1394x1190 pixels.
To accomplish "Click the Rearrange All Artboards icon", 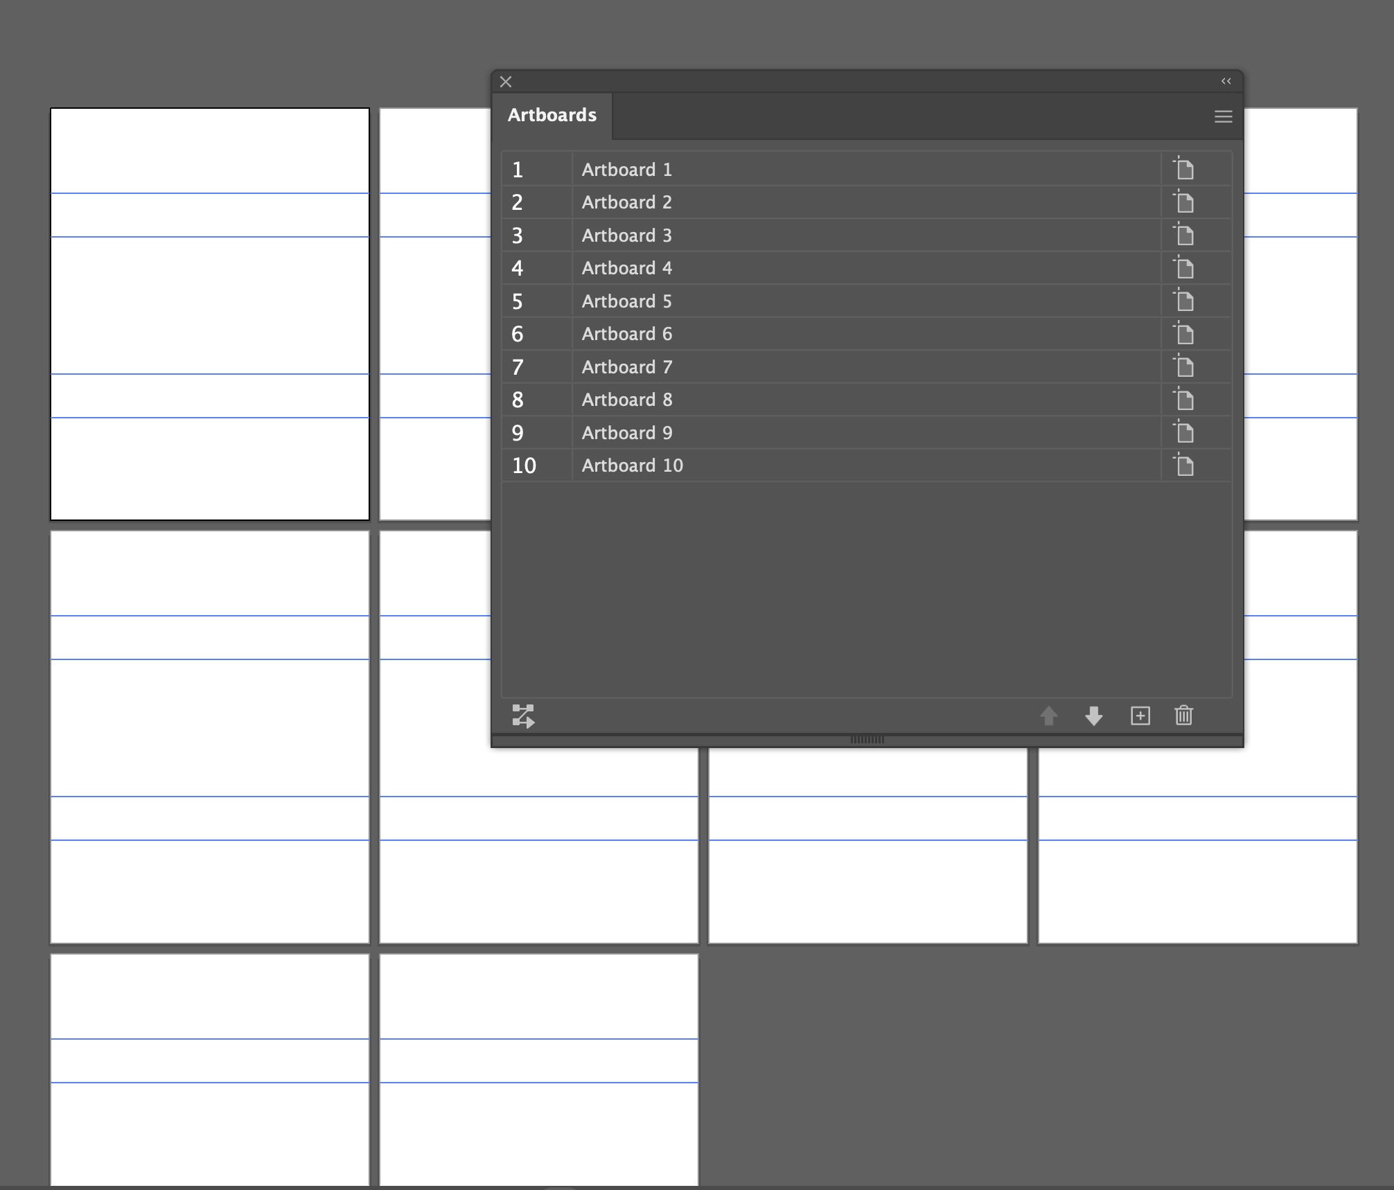I will (524, 716).
